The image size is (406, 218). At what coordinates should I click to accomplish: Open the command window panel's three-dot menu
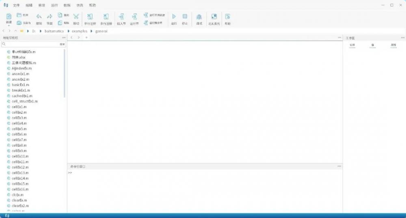[x=339, y=166]
